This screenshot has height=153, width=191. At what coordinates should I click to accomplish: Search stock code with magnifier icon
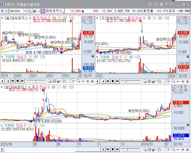tap(30, 11)
